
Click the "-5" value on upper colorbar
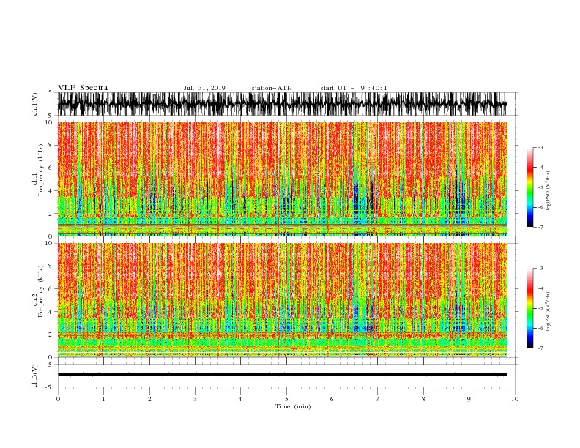tap(540, 187)
